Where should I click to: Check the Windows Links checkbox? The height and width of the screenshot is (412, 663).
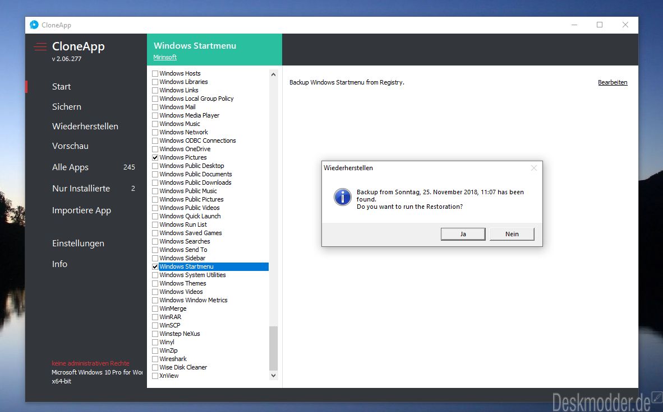click(155, 90)
